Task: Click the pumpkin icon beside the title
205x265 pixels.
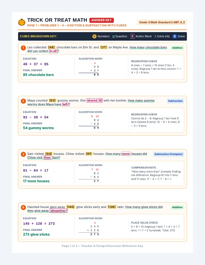Action: click(x=22, y=22)
